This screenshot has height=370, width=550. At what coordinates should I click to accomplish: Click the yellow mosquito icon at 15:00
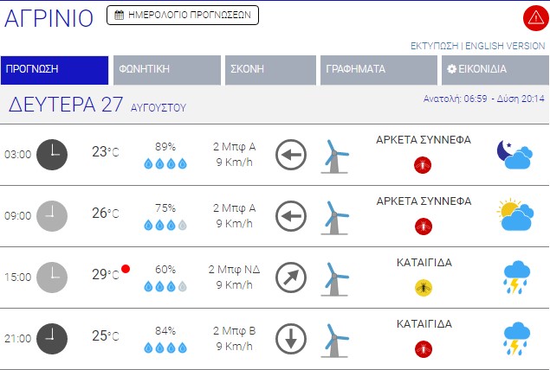424,287
